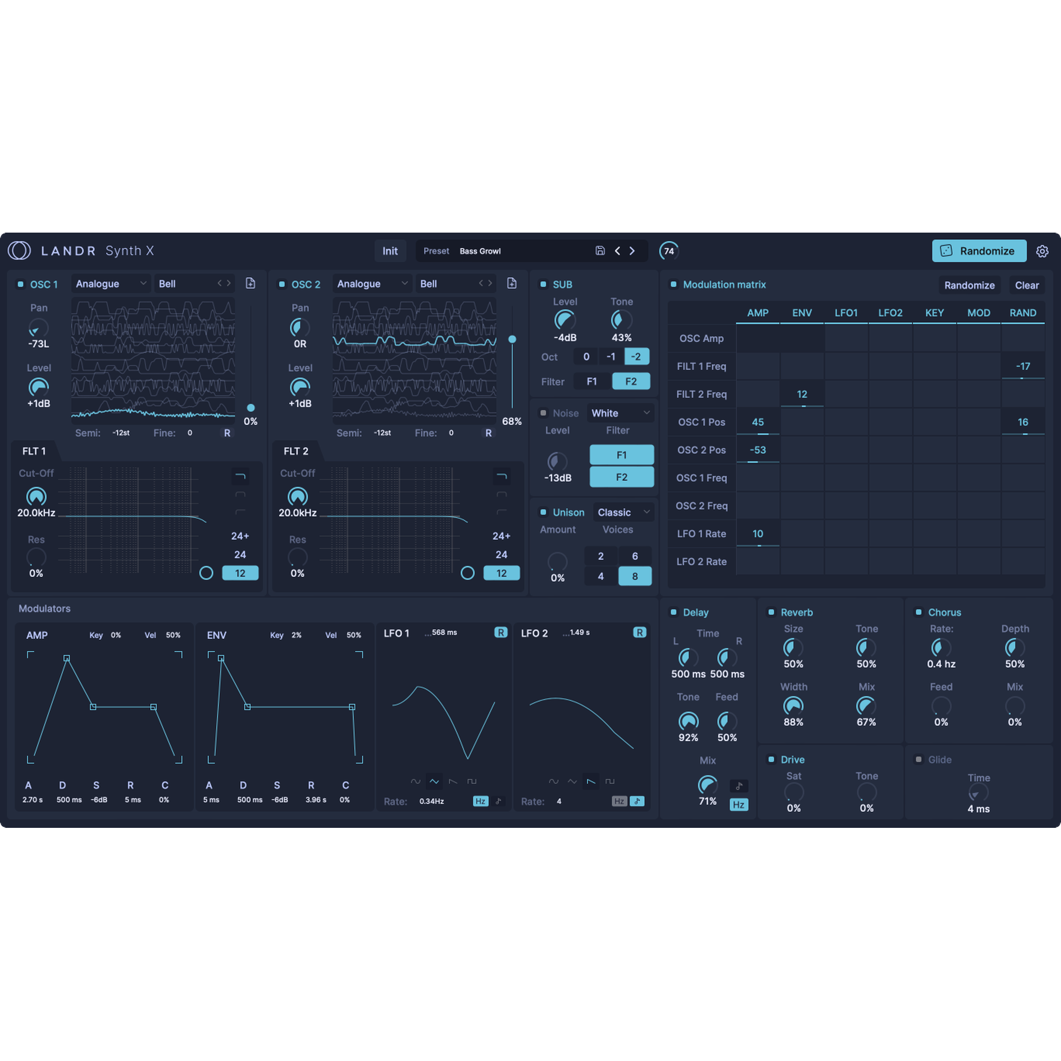The height and width of the screenshot is (1061, 1061).
Task: Open the wavetable file icon next to OSC 1
Action: (251, 283)
